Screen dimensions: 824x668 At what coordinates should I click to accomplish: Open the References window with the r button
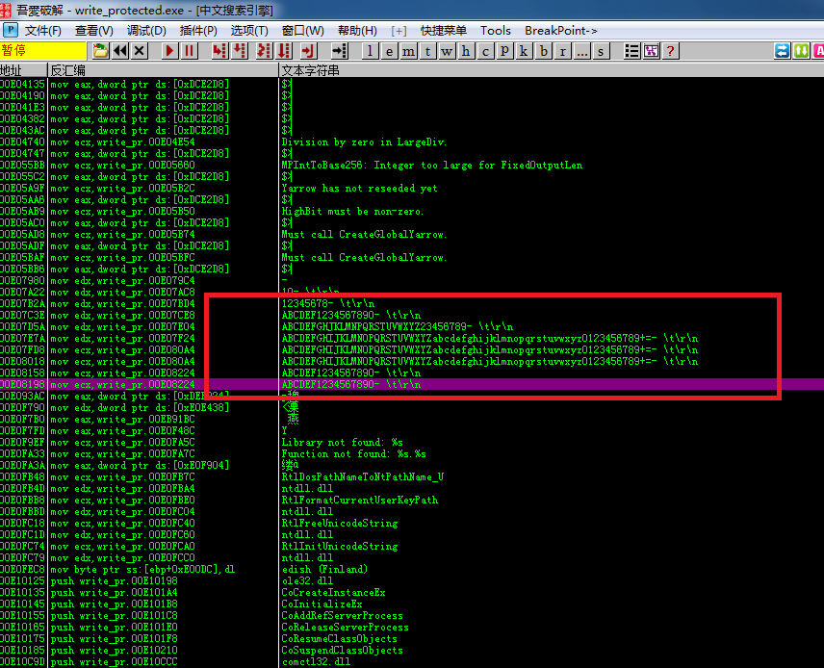[x=563, y=51]
